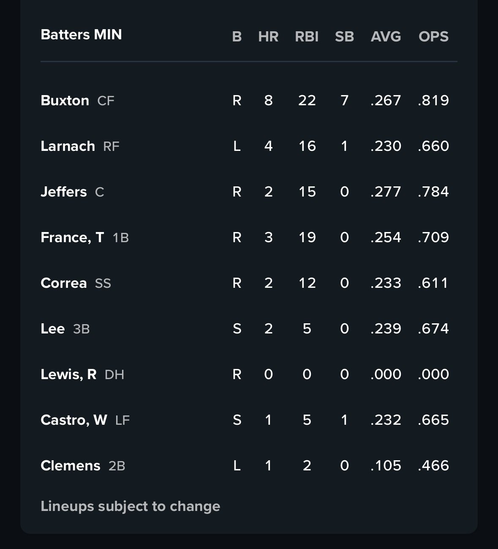This screenshot has width=498, height=549.
Task: Click the B (bats) column header
Action: [x=237, y=37]
